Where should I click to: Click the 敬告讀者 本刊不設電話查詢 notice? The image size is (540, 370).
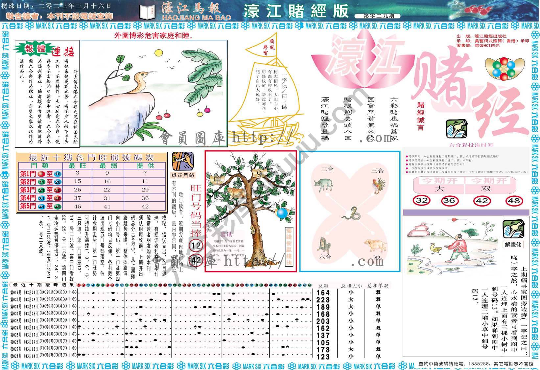tap(59, 16)
